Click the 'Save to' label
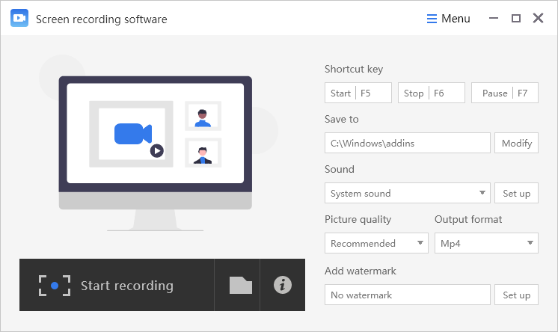This screenshot has width=558, height=332. [342, 119]
